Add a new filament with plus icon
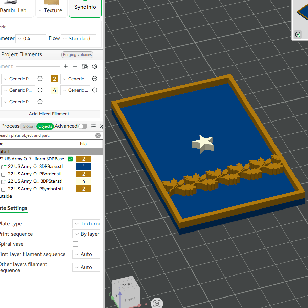This screenshot has height=308, width=308. pos(66,66)
